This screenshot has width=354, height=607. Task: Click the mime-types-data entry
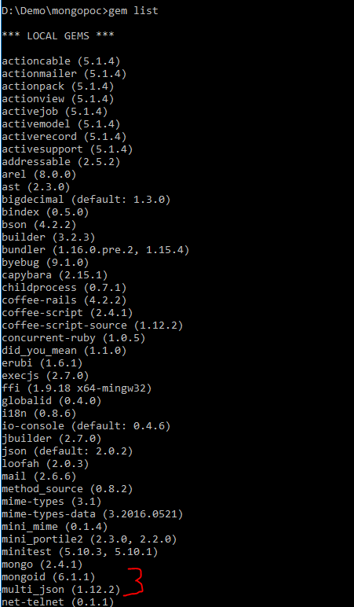93,514
